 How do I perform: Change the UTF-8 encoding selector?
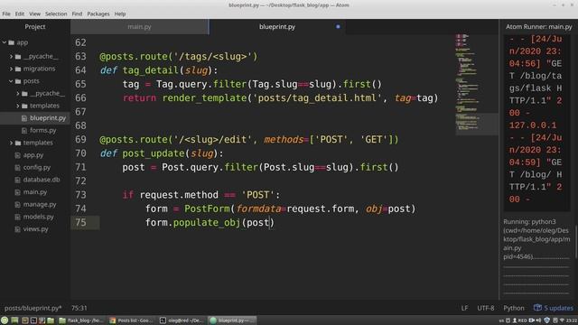click(x=486, y=308)
